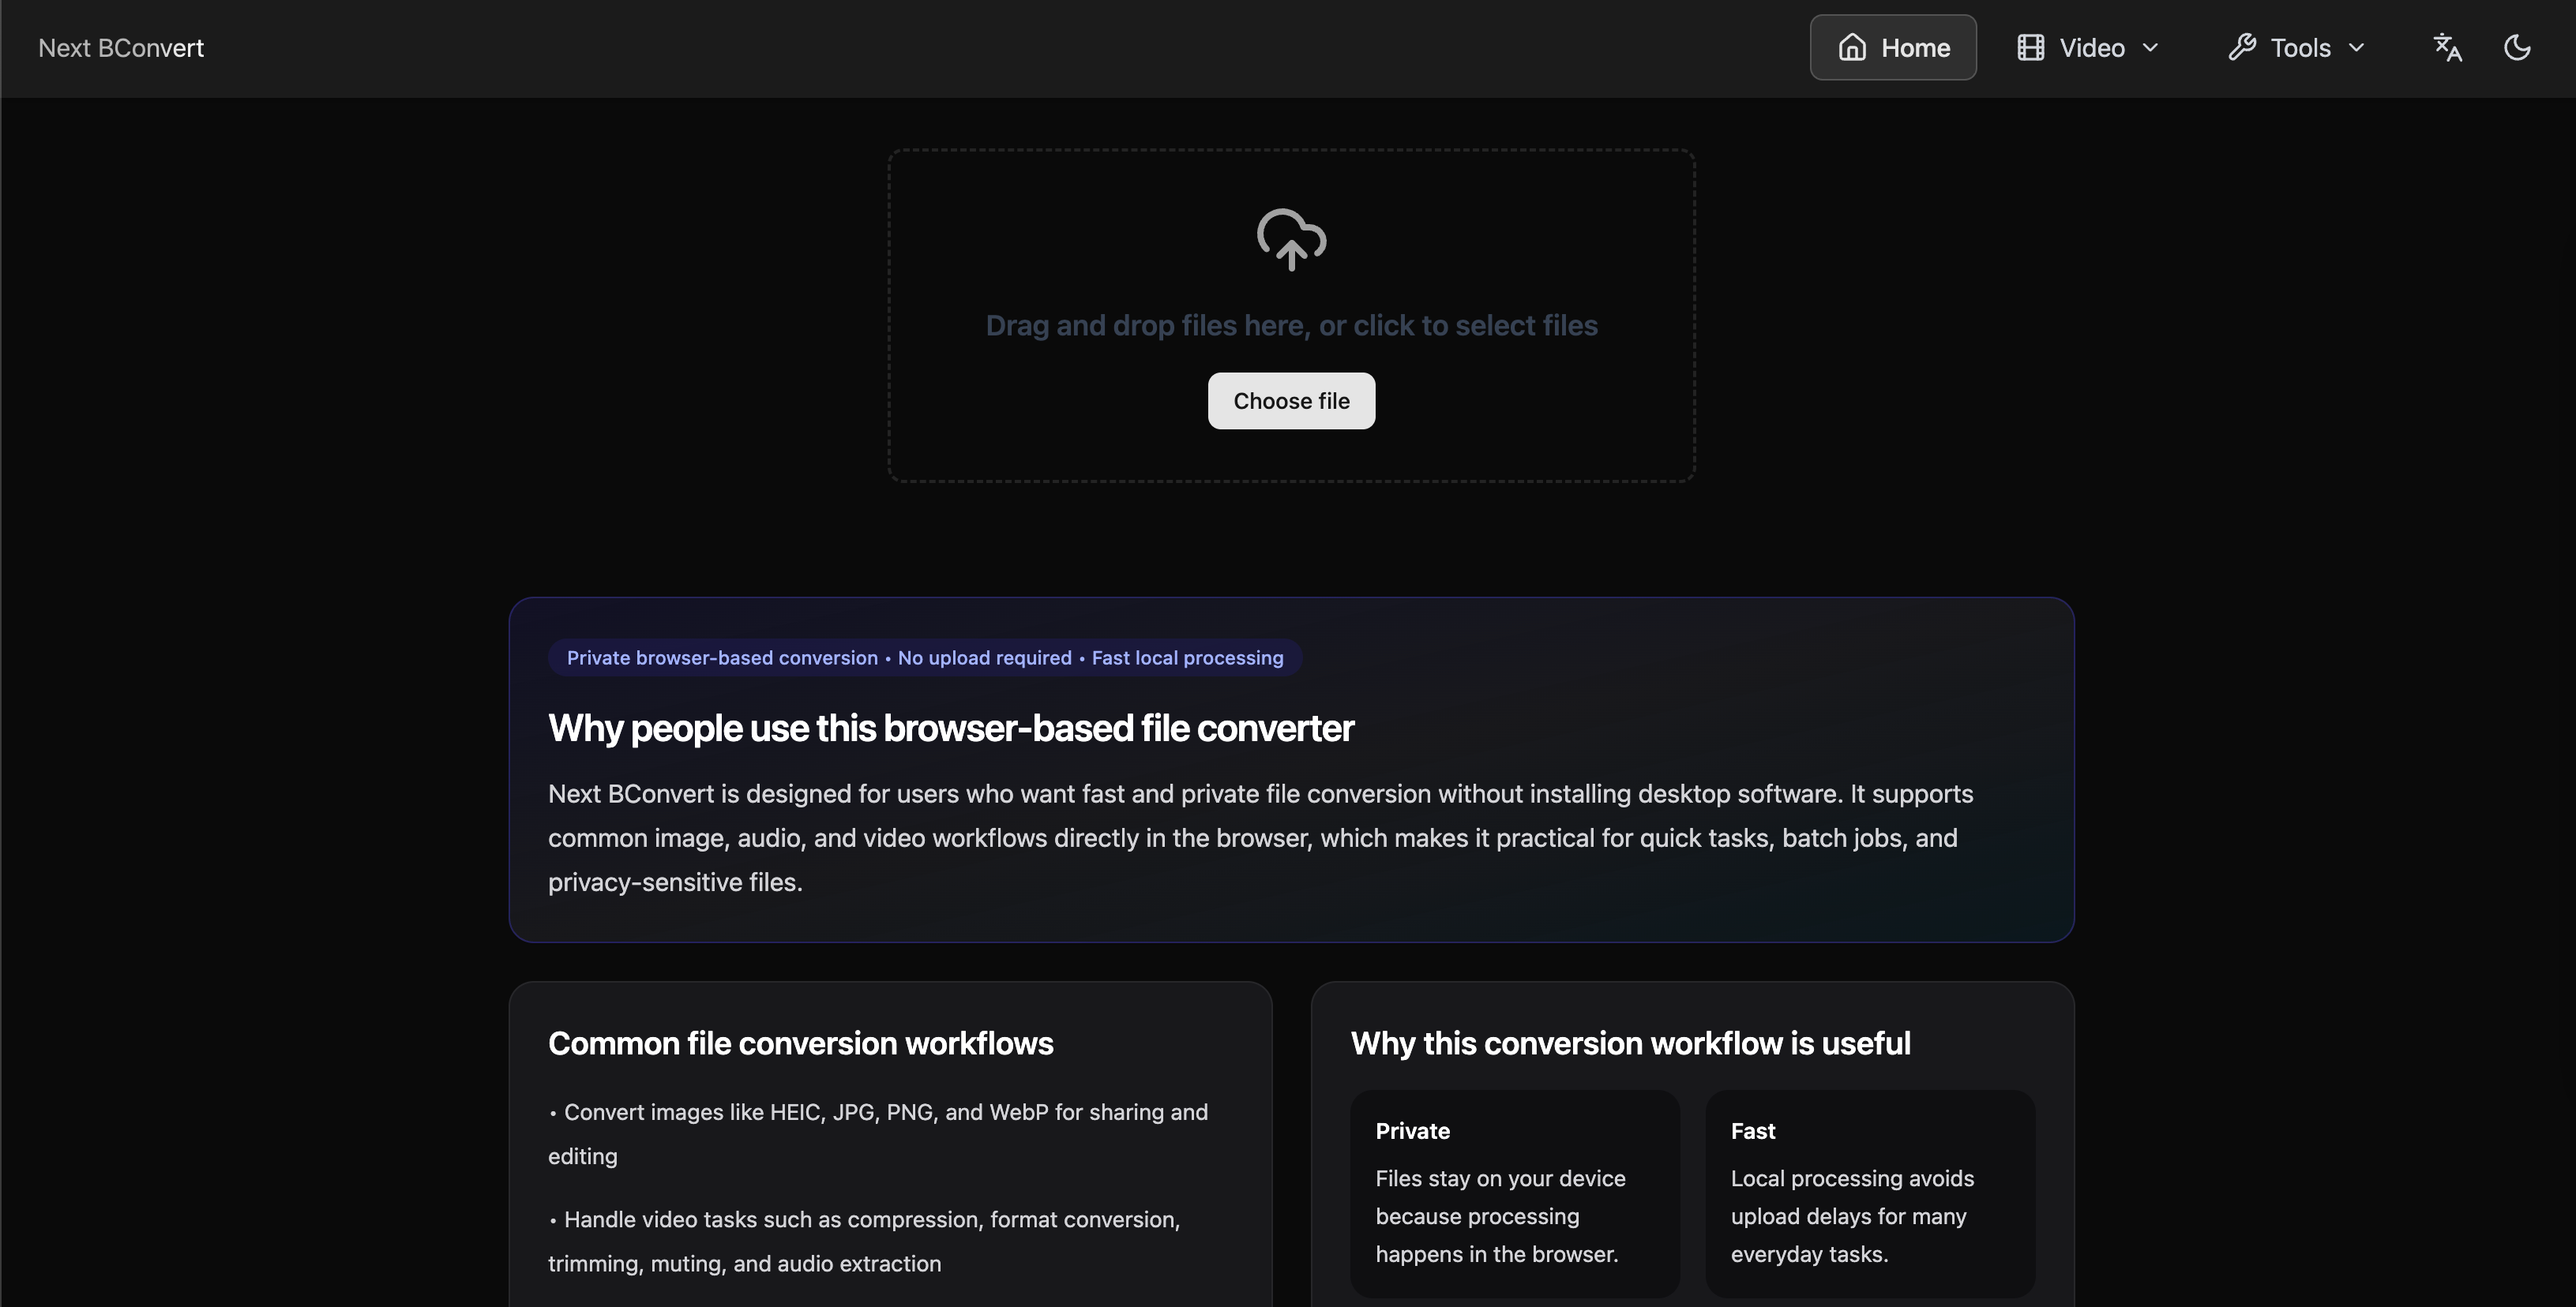Click the language translate icon
This screenshot has width=2576, height=1307.
(x=2447, y=48)
